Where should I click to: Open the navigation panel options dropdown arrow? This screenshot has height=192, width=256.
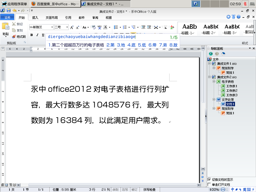[250, 48]
